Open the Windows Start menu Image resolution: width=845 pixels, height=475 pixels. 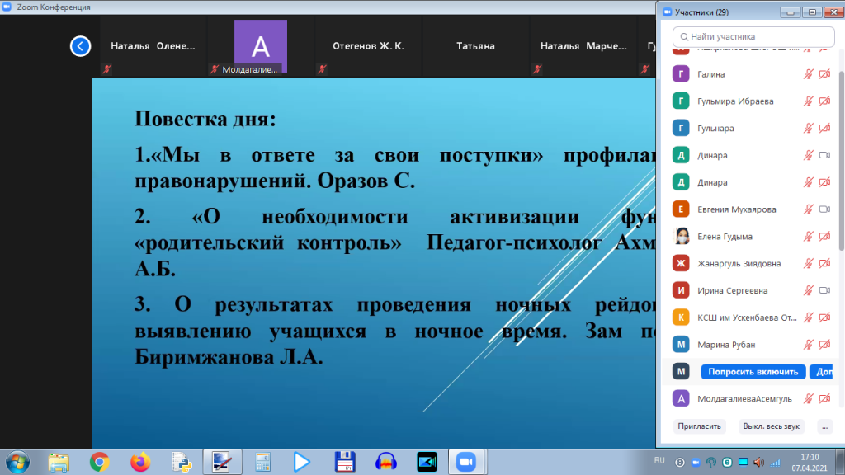pyautogui.click(x=17, y=460)
